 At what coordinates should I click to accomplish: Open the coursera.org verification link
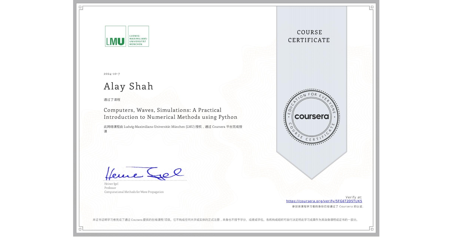click(x=324, y=201)
